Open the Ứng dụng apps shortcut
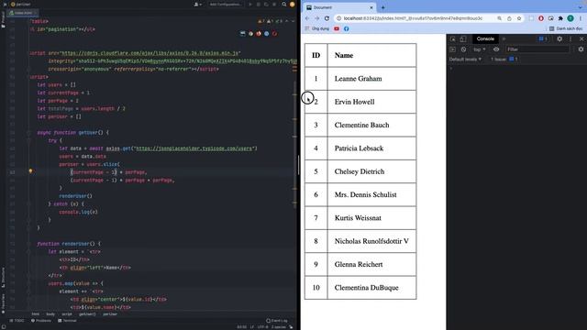587x330 pixels. tap(317, 28)
